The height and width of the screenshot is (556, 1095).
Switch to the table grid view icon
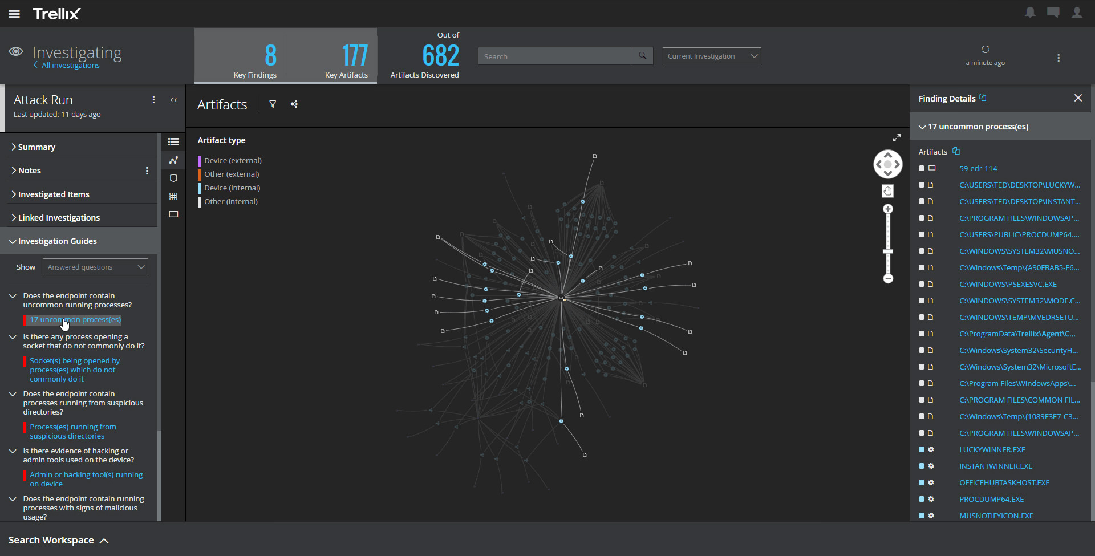coord(173,197)
